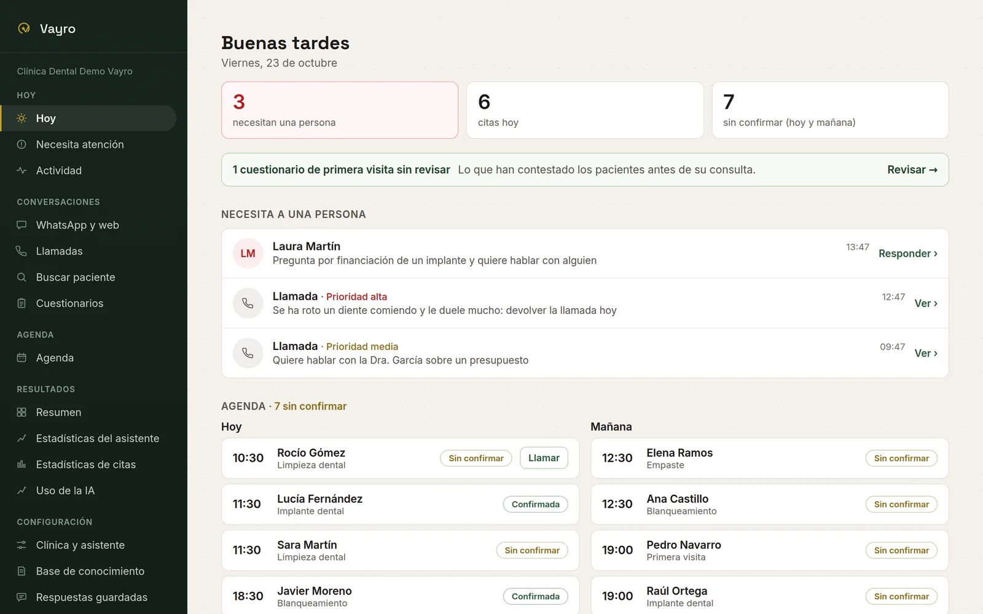
Task: Open WhatsApp y web chat icon
Action: [x=22, y=225]
